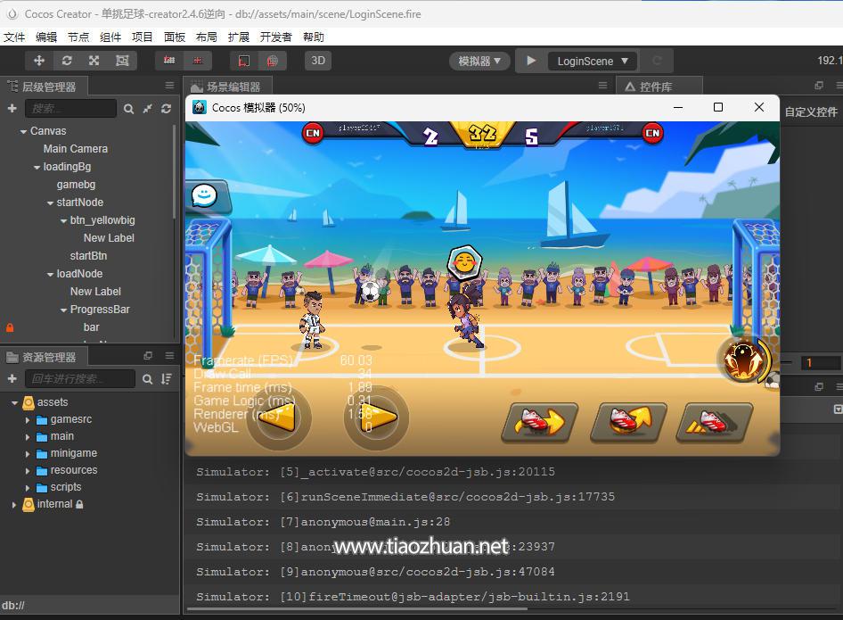This screenshot has height=620, width=843.
Task: Tap the dash shoe skill button
Action: pyautogui.click(x=715, y=423)
